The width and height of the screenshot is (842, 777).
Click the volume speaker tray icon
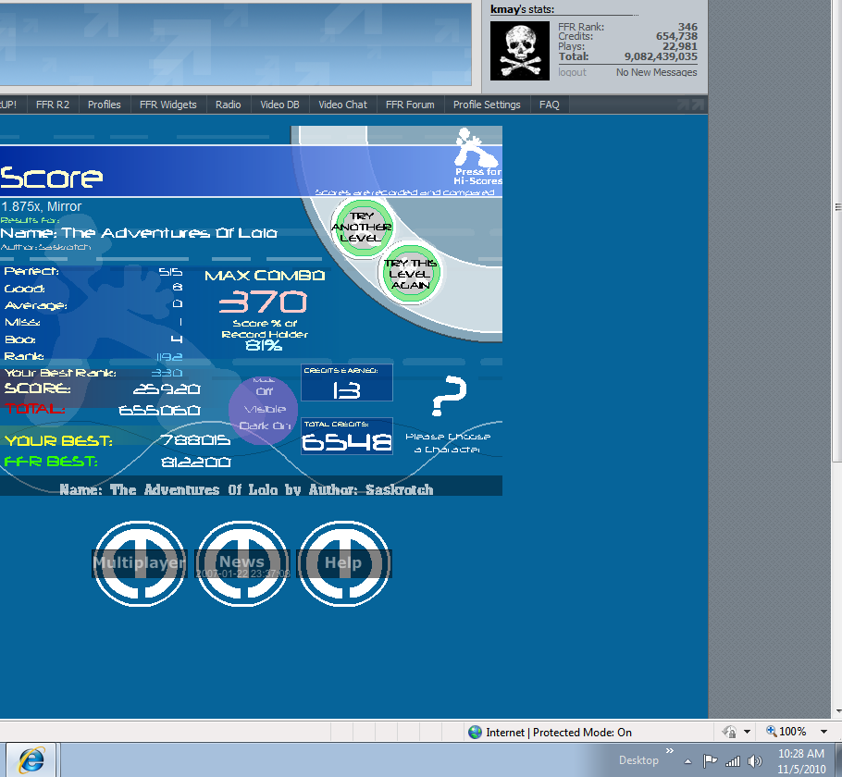pos(754,761)
